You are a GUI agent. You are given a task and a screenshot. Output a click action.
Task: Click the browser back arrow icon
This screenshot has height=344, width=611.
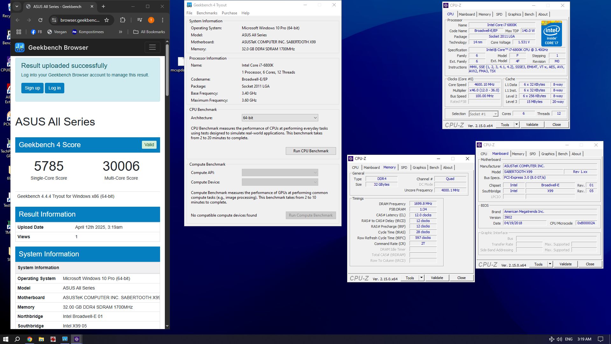click(18, 20)
